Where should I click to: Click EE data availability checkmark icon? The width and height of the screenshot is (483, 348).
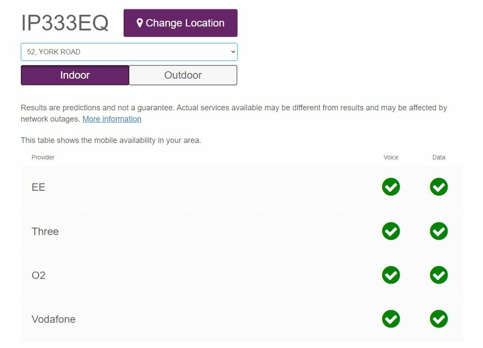[x=439, y=187]
